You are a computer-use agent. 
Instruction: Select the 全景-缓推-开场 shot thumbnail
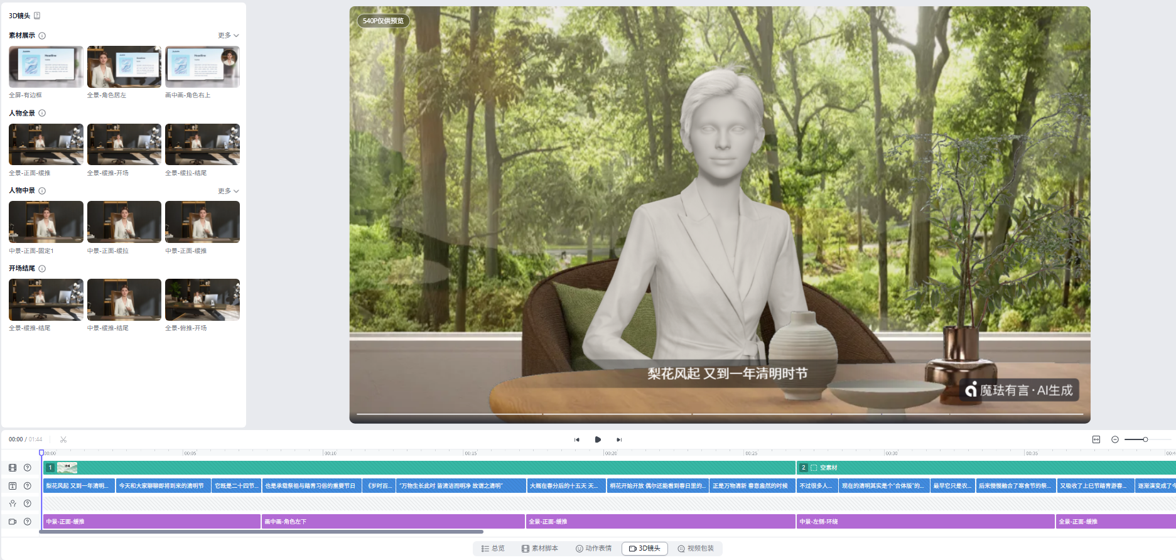point(124,144)
